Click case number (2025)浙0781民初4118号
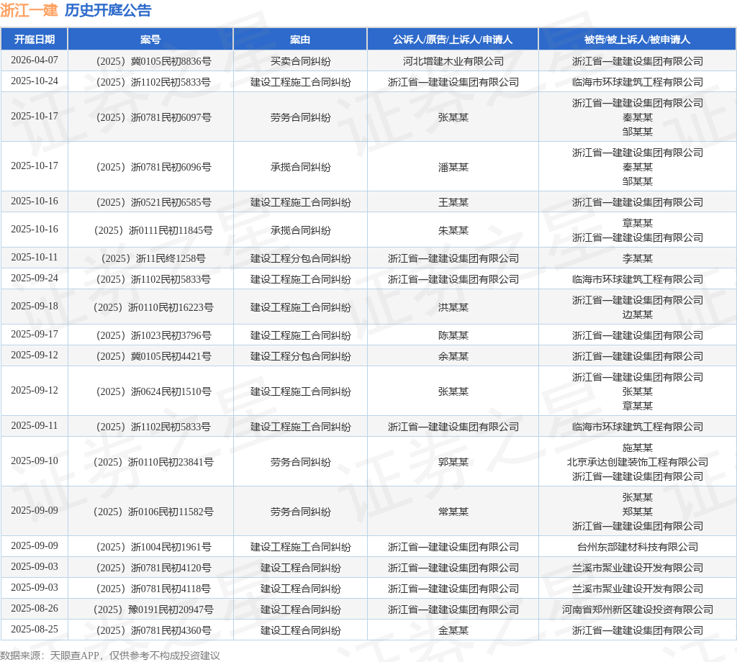The image size is (737, 662). click(x=153, y=589)
